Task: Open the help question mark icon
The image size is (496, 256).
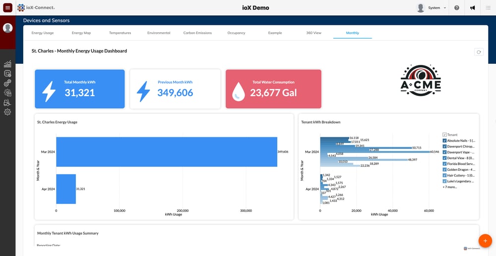Action: 456,8
